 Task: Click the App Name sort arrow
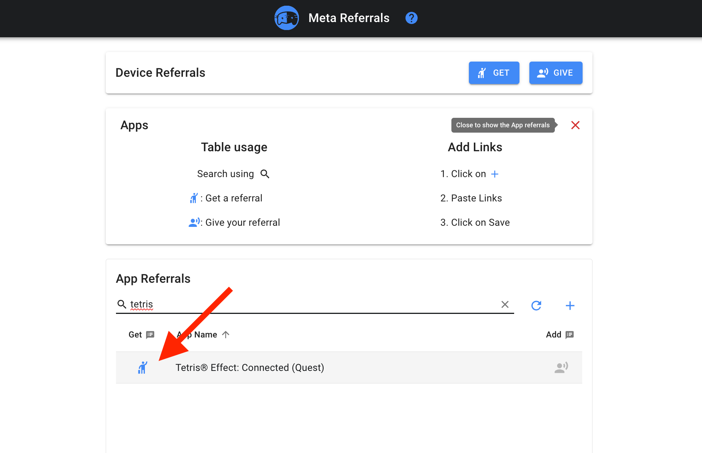[x=226, y=334]
